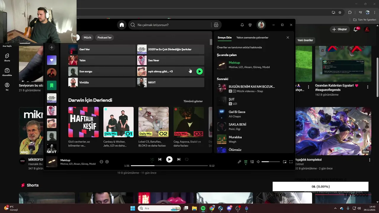
Task: Select Yeni öneriler chip on YouTube
Action: [305, 40]
